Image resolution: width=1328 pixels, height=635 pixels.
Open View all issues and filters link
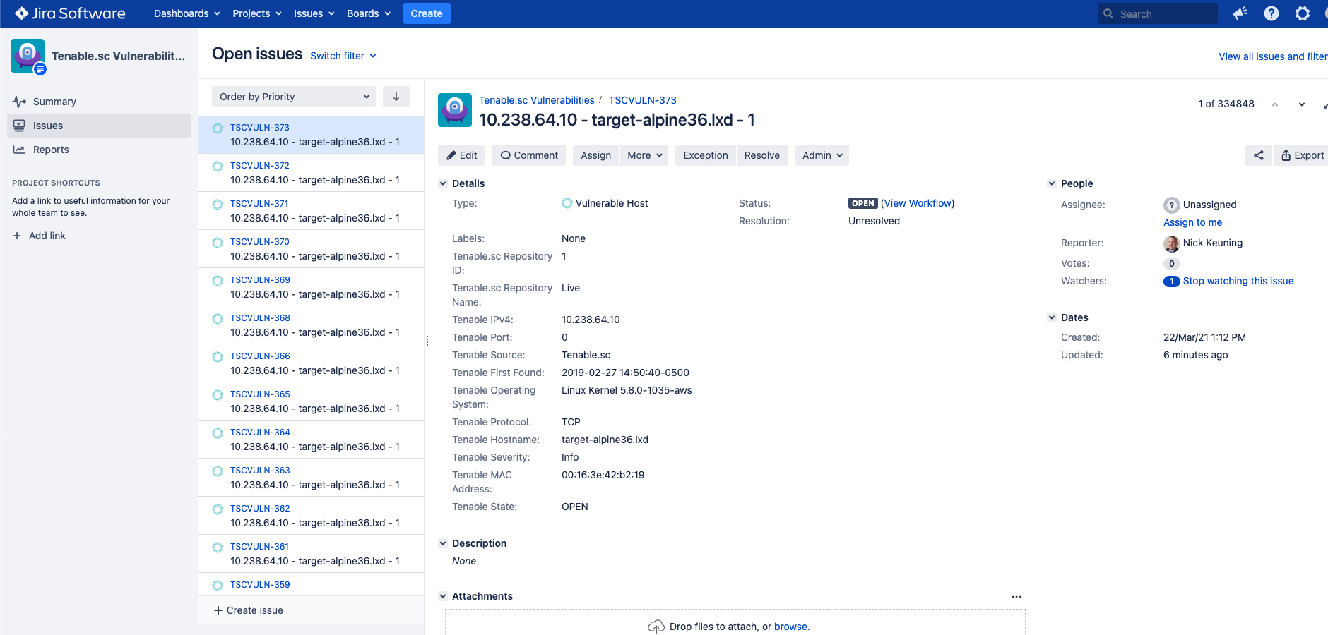click(1273, 56)
